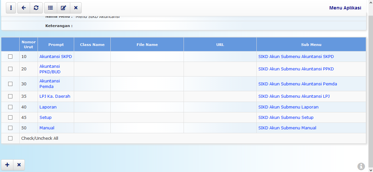Tick the checkbox for Akuntansi SKPD row
The height and width of the screenshot is (172, 373).
coord(10,56)
